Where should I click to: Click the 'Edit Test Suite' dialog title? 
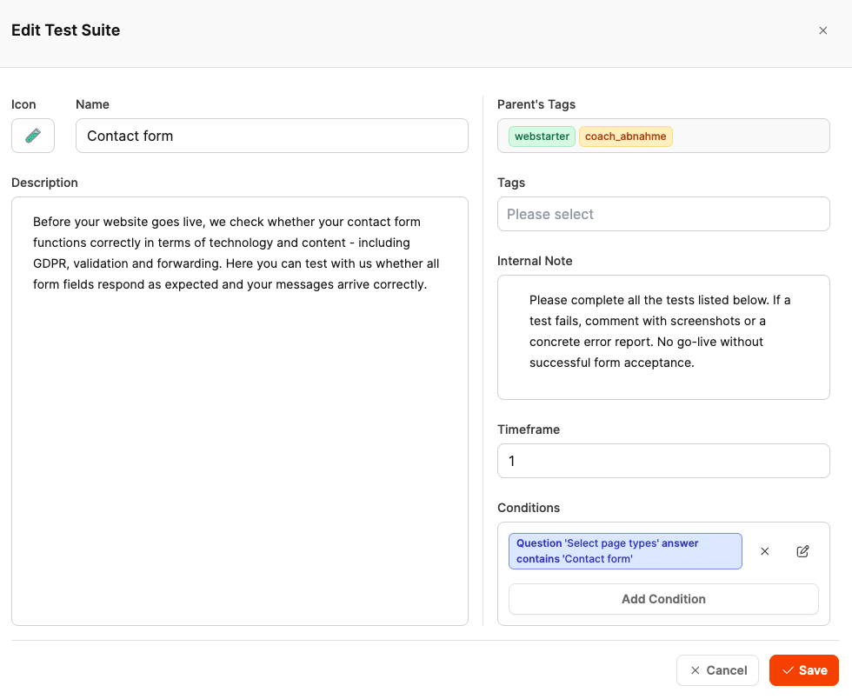point(66,30)
